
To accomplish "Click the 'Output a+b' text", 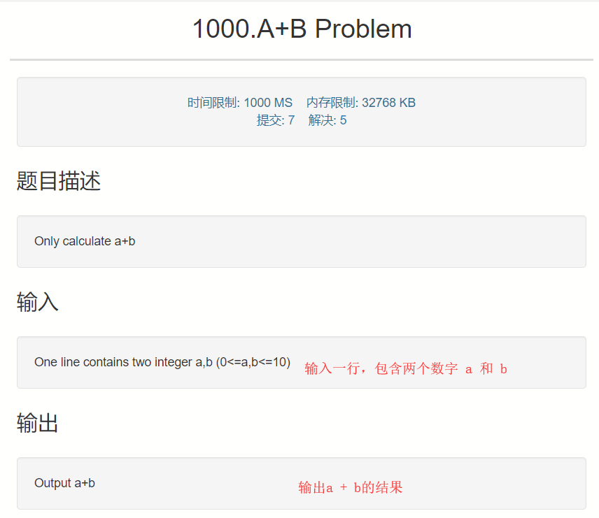I will tap(64, 483).
